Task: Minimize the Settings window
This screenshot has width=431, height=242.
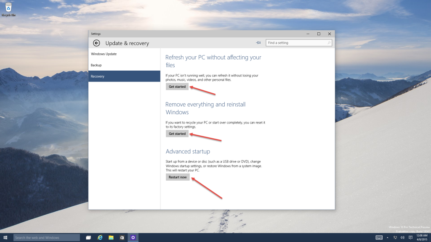Action: coord(308,34)
